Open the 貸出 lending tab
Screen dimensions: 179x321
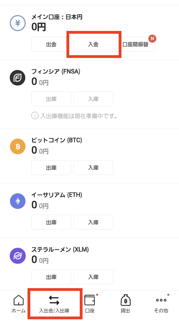(125, 304)
